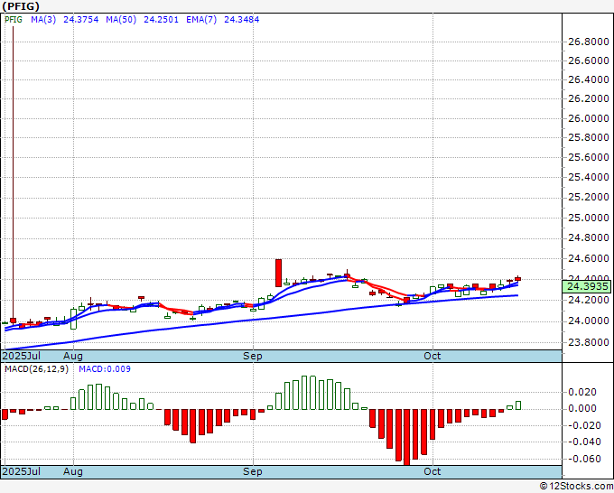614x493 pixels.
Task: Click the tall red spike candle in July
Action: [14, 174]
